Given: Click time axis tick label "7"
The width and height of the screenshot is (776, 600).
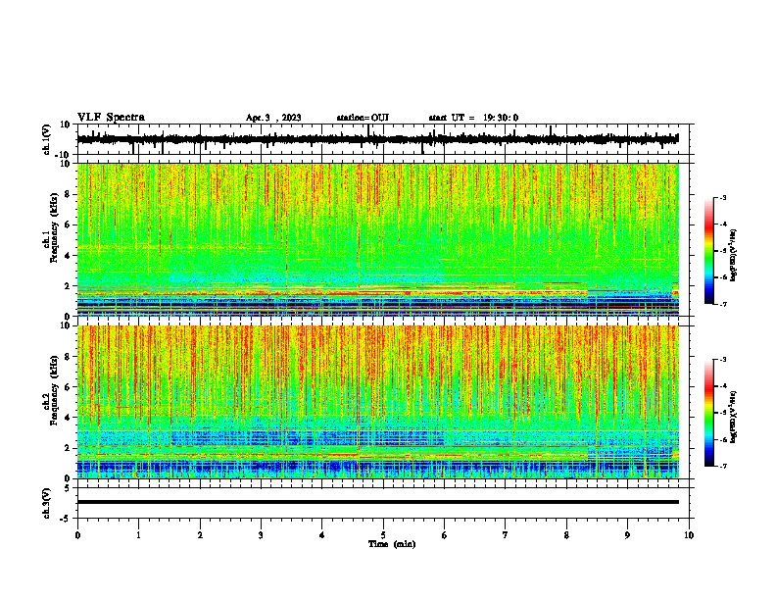Looking at the screenshot, I should point(506,535).
